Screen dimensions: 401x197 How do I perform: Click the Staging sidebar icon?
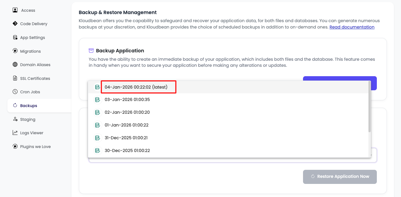point(15,119)
